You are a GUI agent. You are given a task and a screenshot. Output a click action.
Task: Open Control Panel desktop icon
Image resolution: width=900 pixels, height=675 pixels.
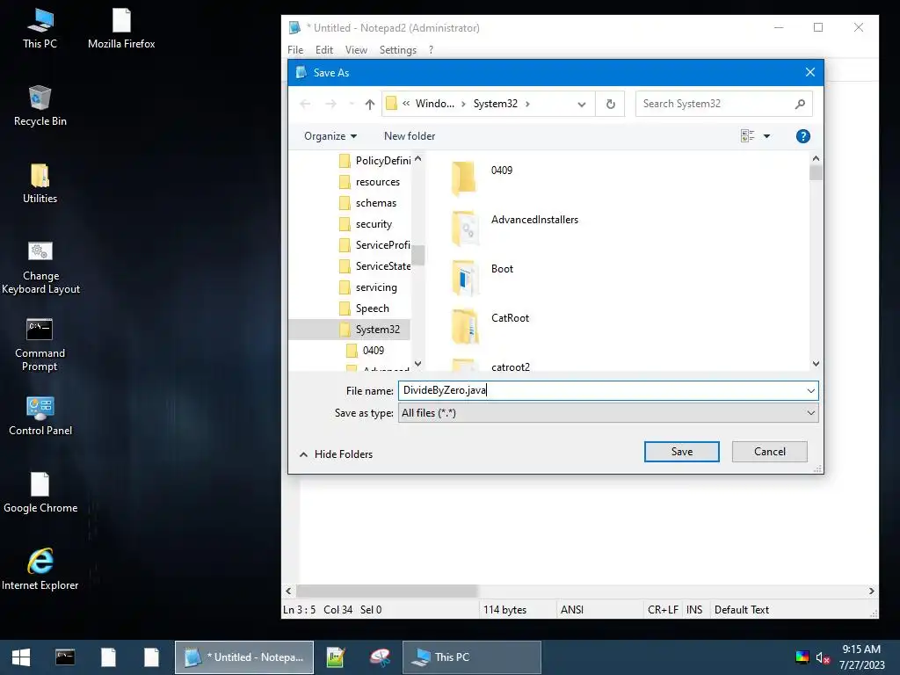point(40,416)
